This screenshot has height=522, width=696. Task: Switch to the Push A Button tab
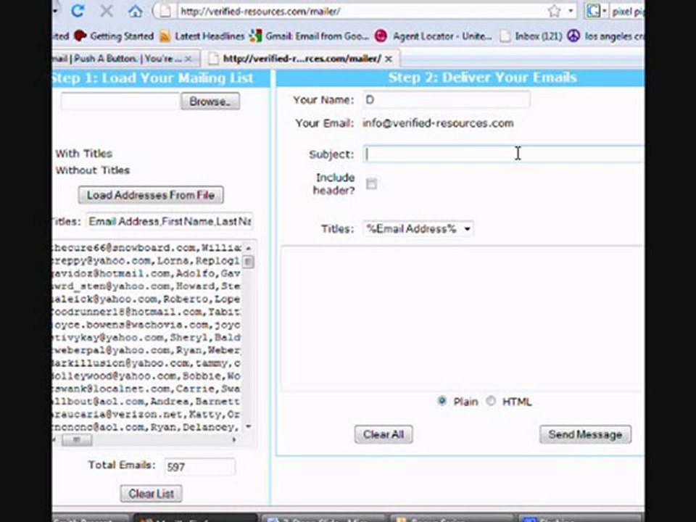pyautogui.click(x=117, y=59)
